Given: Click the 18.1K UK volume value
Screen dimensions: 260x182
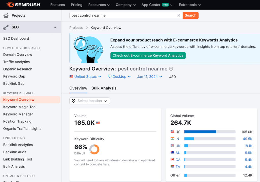Looking at the screenshot, I should (248, 146).
